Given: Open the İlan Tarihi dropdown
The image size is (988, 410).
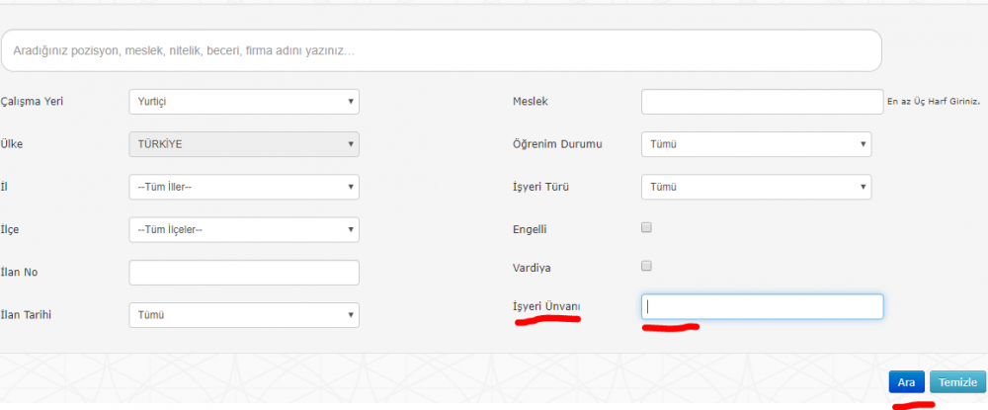Looking at the screenshot, I should (244, 315).
